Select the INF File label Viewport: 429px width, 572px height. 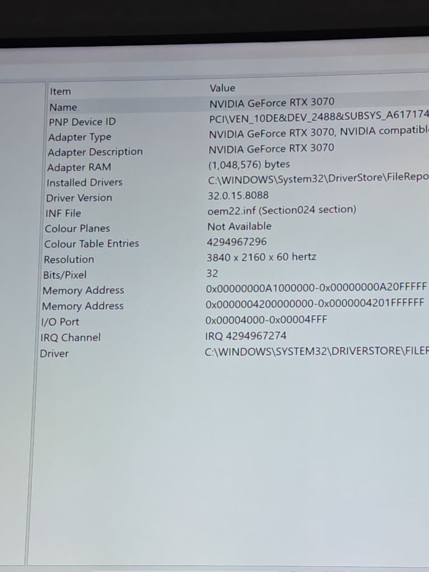[x=63, y=213]
